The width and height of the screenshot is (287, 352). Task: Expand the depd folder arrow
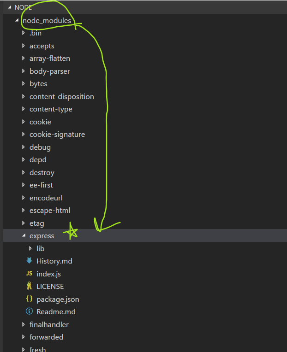coord(24,159)
